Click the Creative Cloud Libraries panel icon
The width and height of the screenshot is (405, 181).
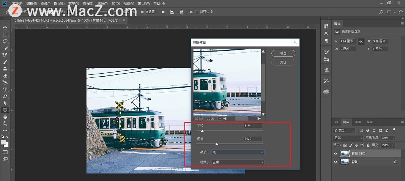coord(326,91)
